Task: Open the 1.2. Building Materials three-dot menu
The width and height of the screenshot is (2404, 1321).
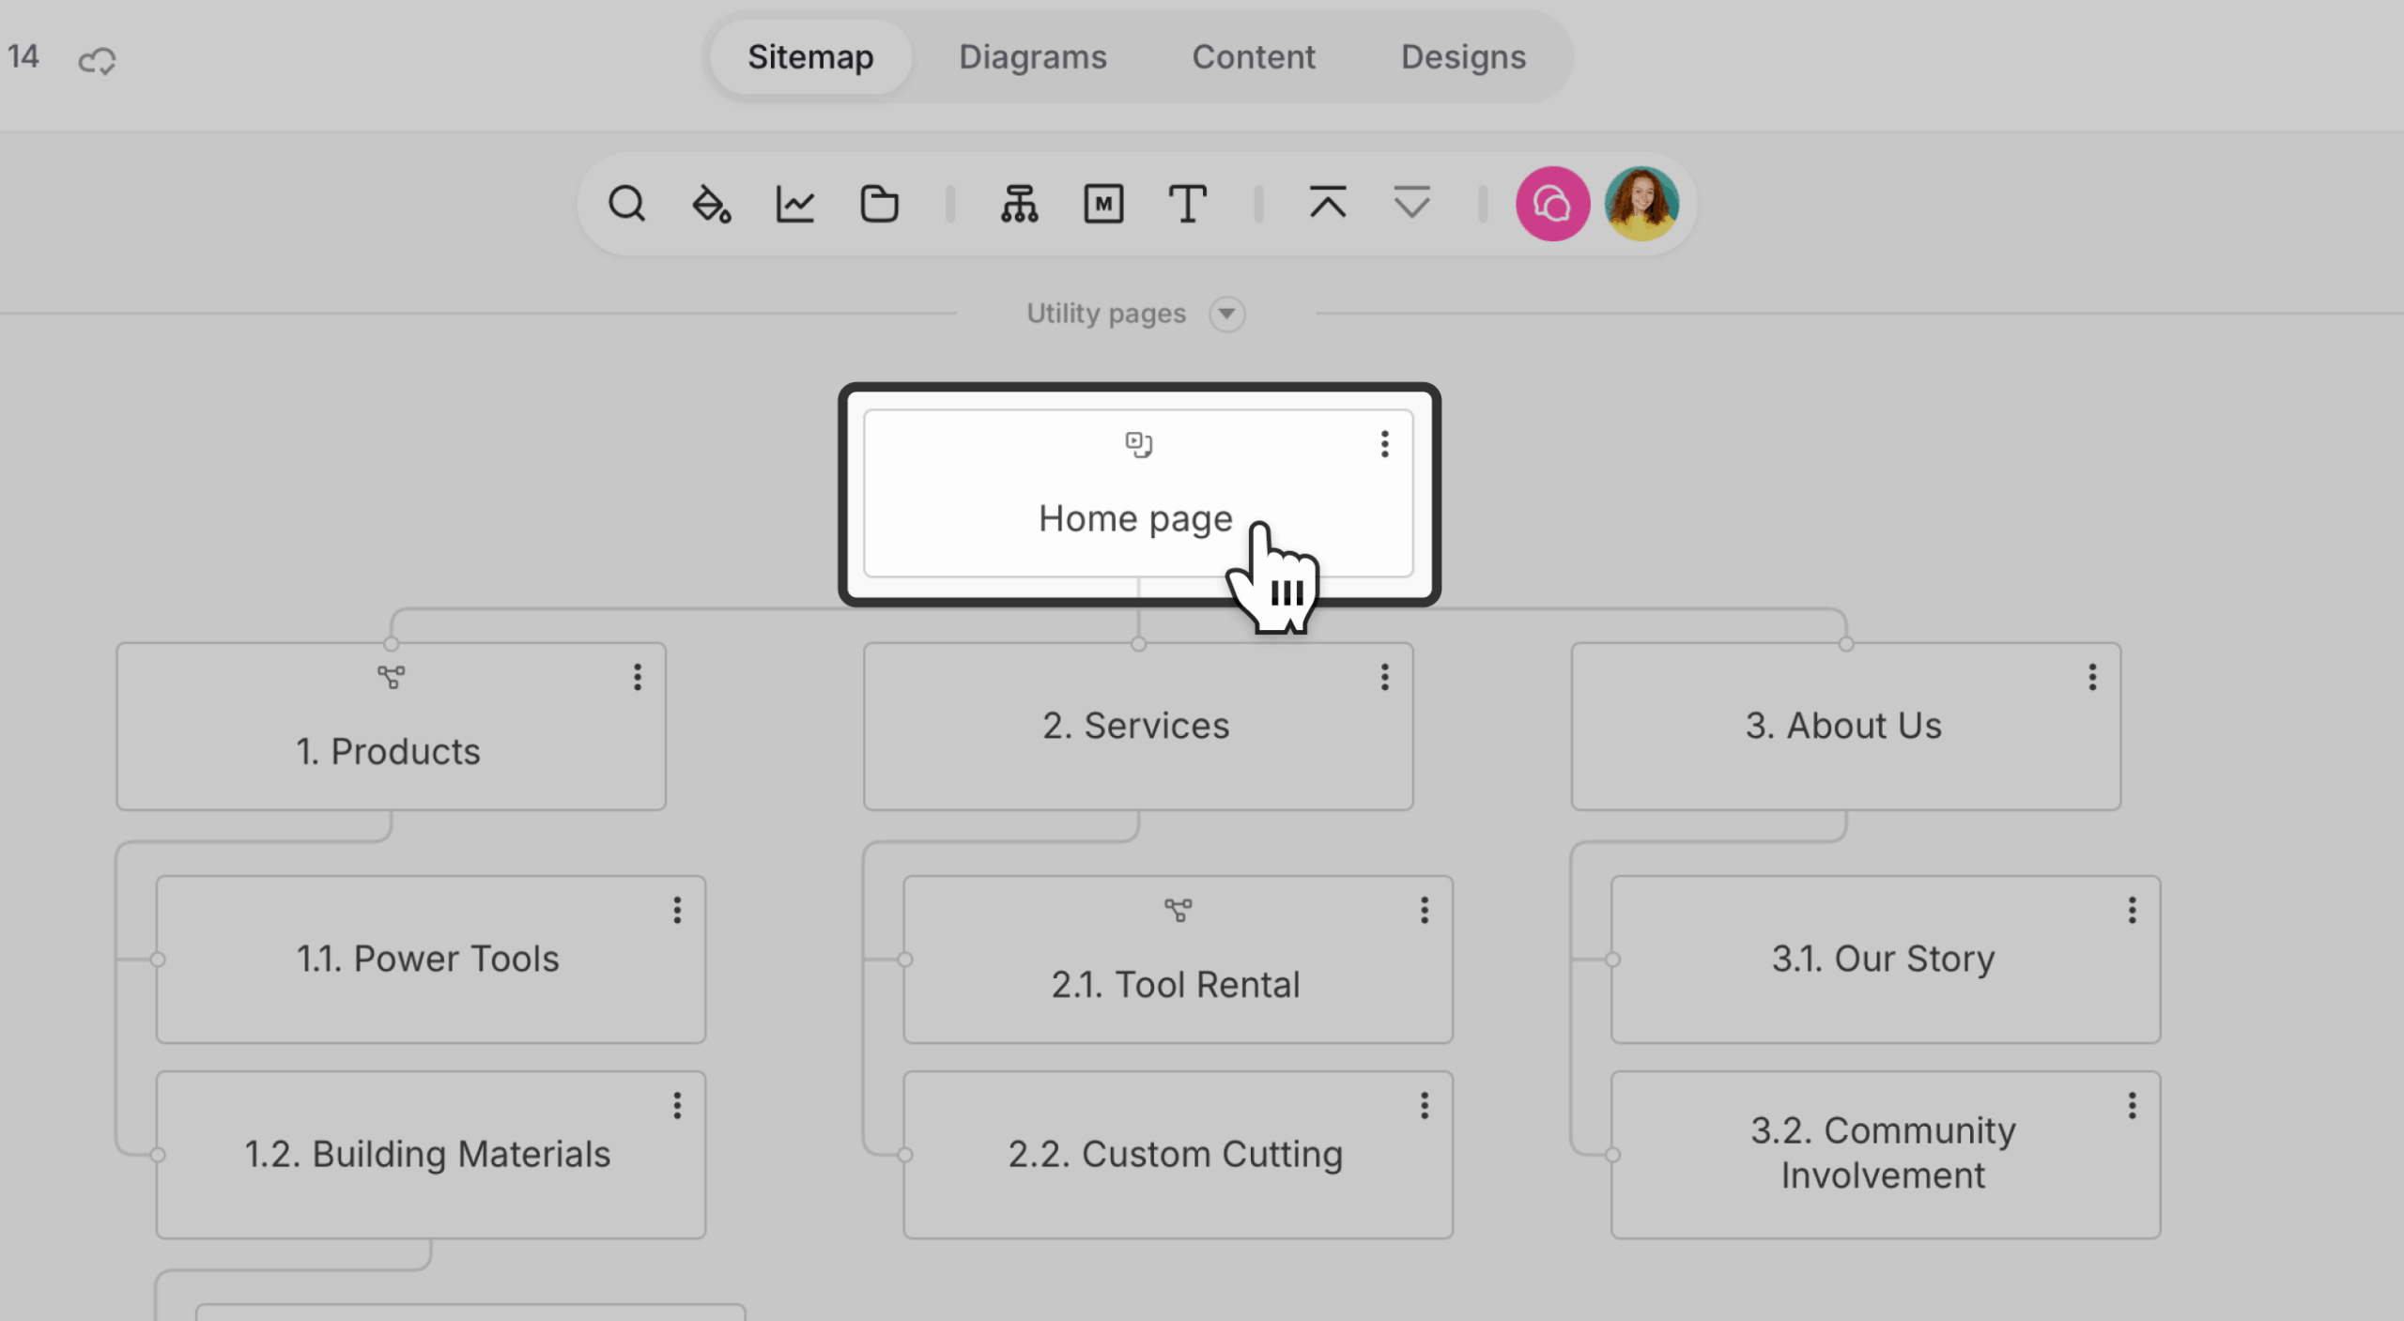Action: (677, 1105)
